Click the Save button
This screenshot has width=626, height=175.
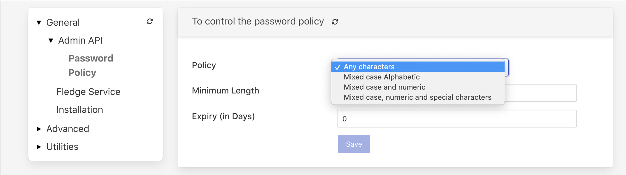click(354, 144)
